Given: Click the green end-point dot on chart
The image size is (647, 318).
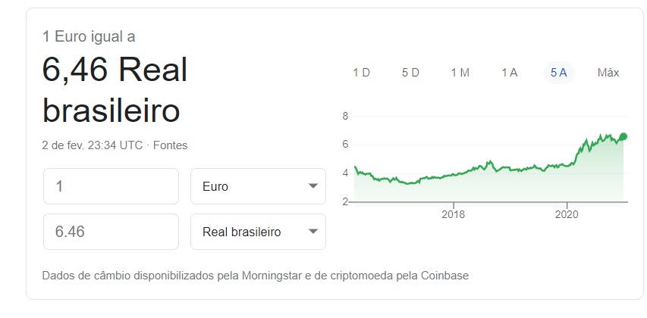Looking at the screenshot, I should pos(623,136).
